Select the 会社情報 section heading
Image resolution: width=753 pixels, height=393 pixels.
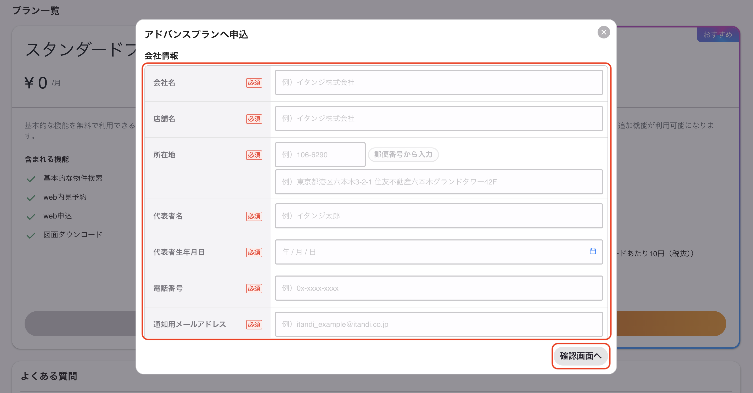[161, 55]
